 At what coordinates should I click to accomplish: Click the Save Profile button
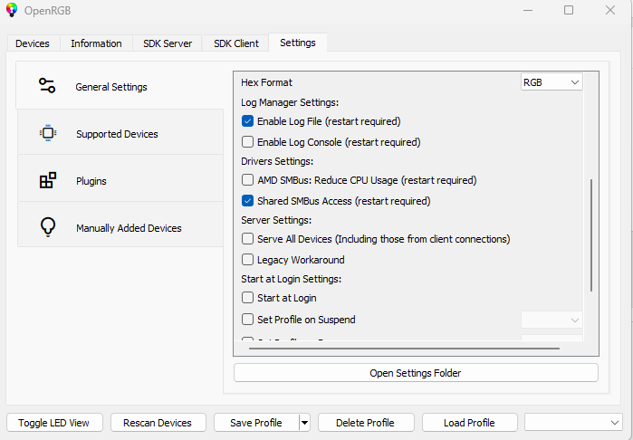pos(256,423)
